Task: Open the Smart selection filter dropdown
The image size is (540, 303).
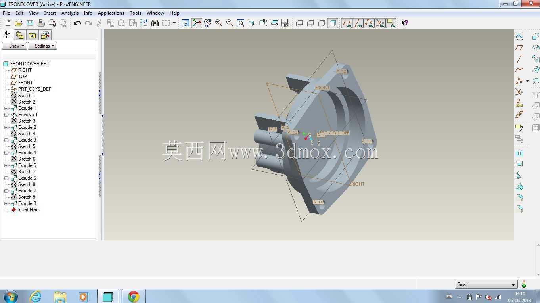Action: [486, 284]
